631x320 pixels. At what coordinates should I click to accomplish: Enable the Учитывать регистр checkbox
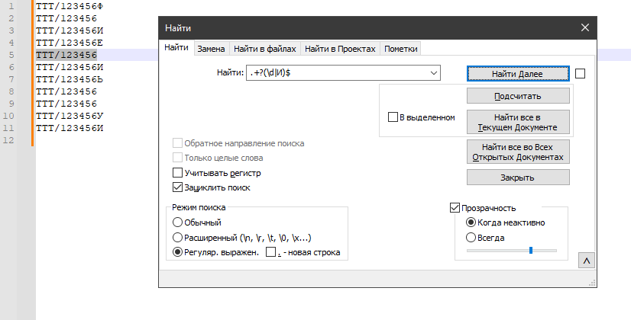click(x=178, y=173)
